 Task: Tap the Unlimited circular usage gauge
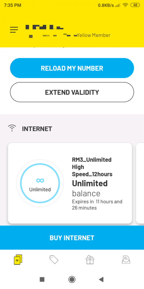(40, 183)
